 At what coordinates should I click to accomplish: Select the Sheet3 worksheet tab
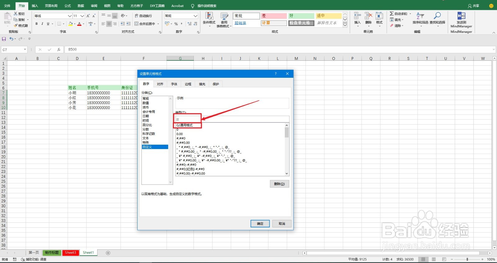71,253
